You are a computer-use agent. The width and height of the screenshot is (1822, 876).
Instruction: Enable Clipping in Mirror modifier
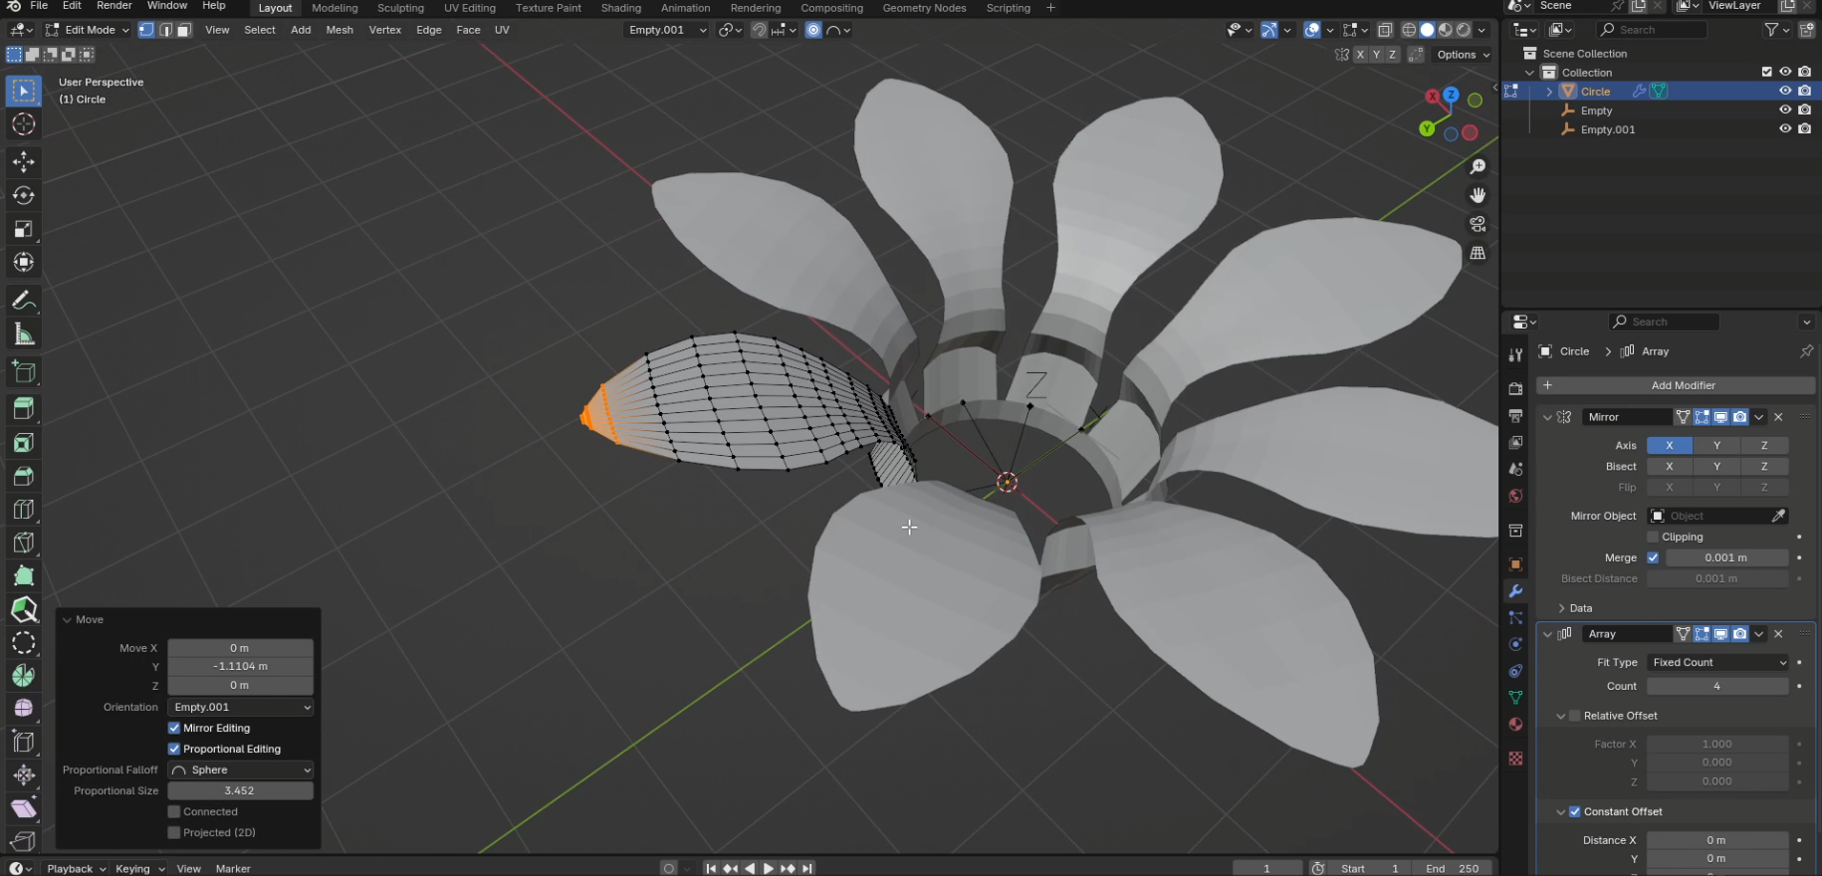tap(1653, 537)
